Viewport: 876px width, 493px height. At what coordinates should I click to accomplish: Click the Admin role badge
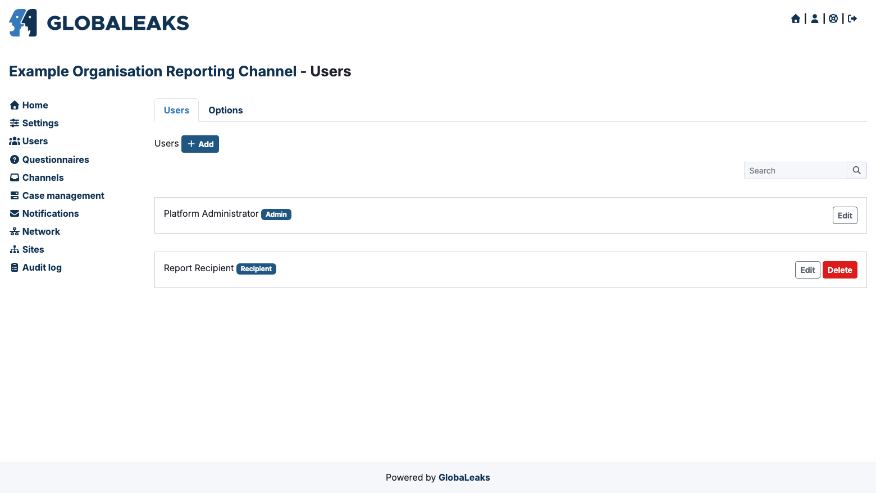(x=276, y=214)
